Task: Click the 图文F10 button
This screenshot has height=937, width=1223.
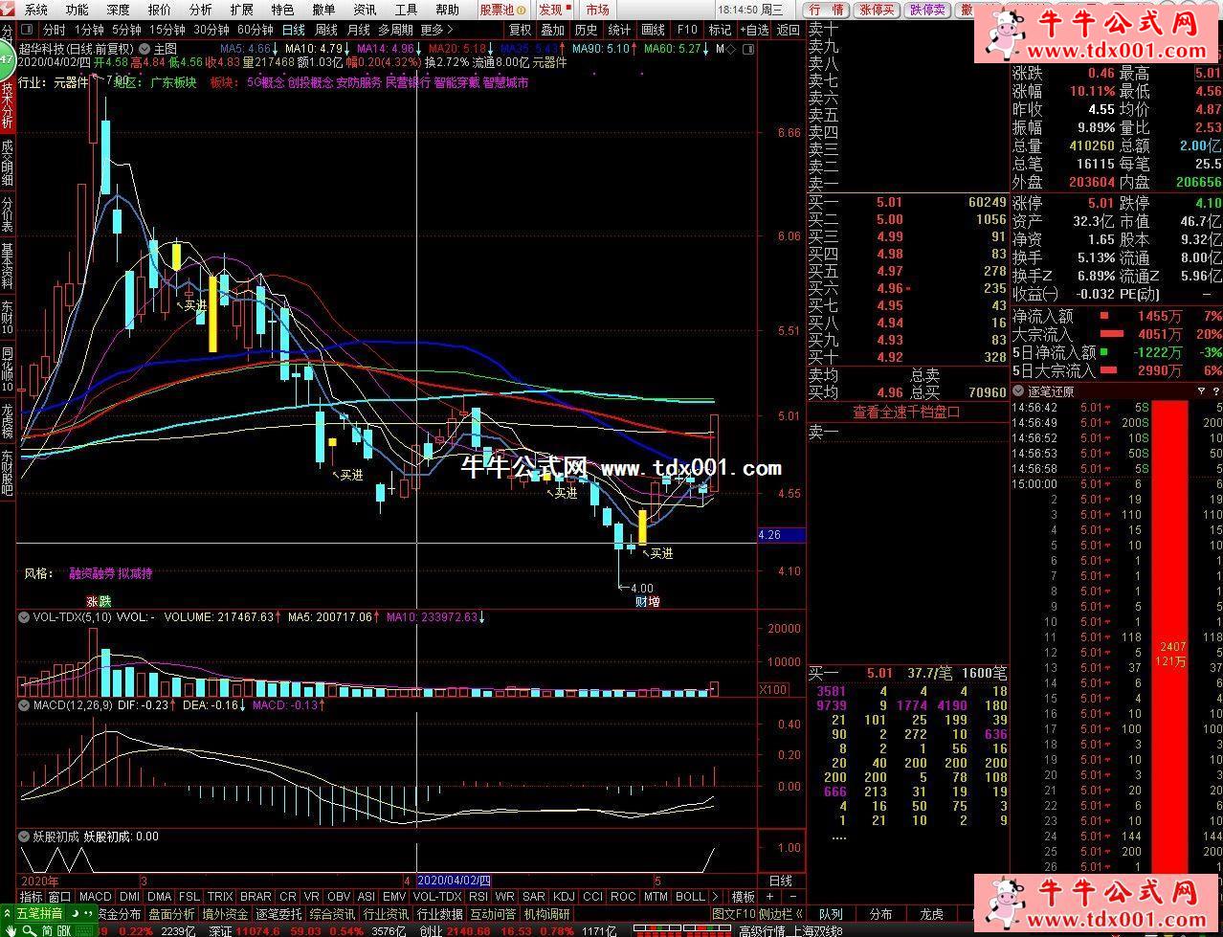Action: tap(734, 915)
